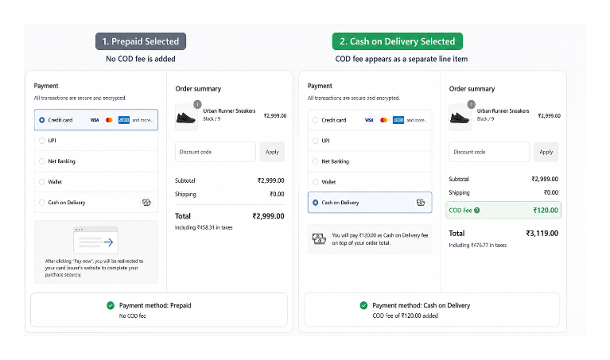This screenshot has height=360, width=610.
Task: Click cash icon on Cash on Delivery row, COD panel
Action: coord(421,202)
